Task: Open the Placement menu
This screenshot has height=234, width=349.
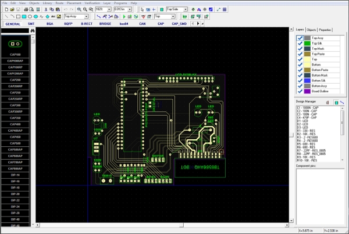Action: [x=74, y=3]
